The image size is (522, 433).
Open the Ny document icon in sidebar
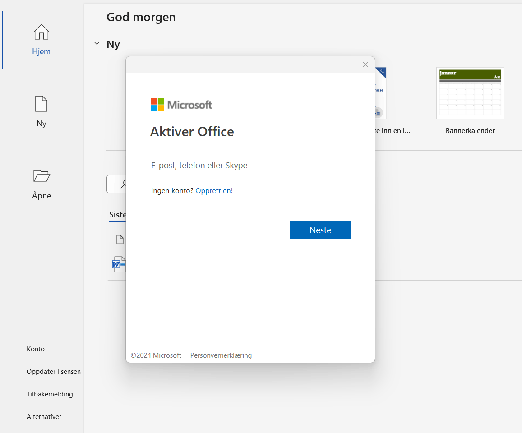tap(41, 104)
